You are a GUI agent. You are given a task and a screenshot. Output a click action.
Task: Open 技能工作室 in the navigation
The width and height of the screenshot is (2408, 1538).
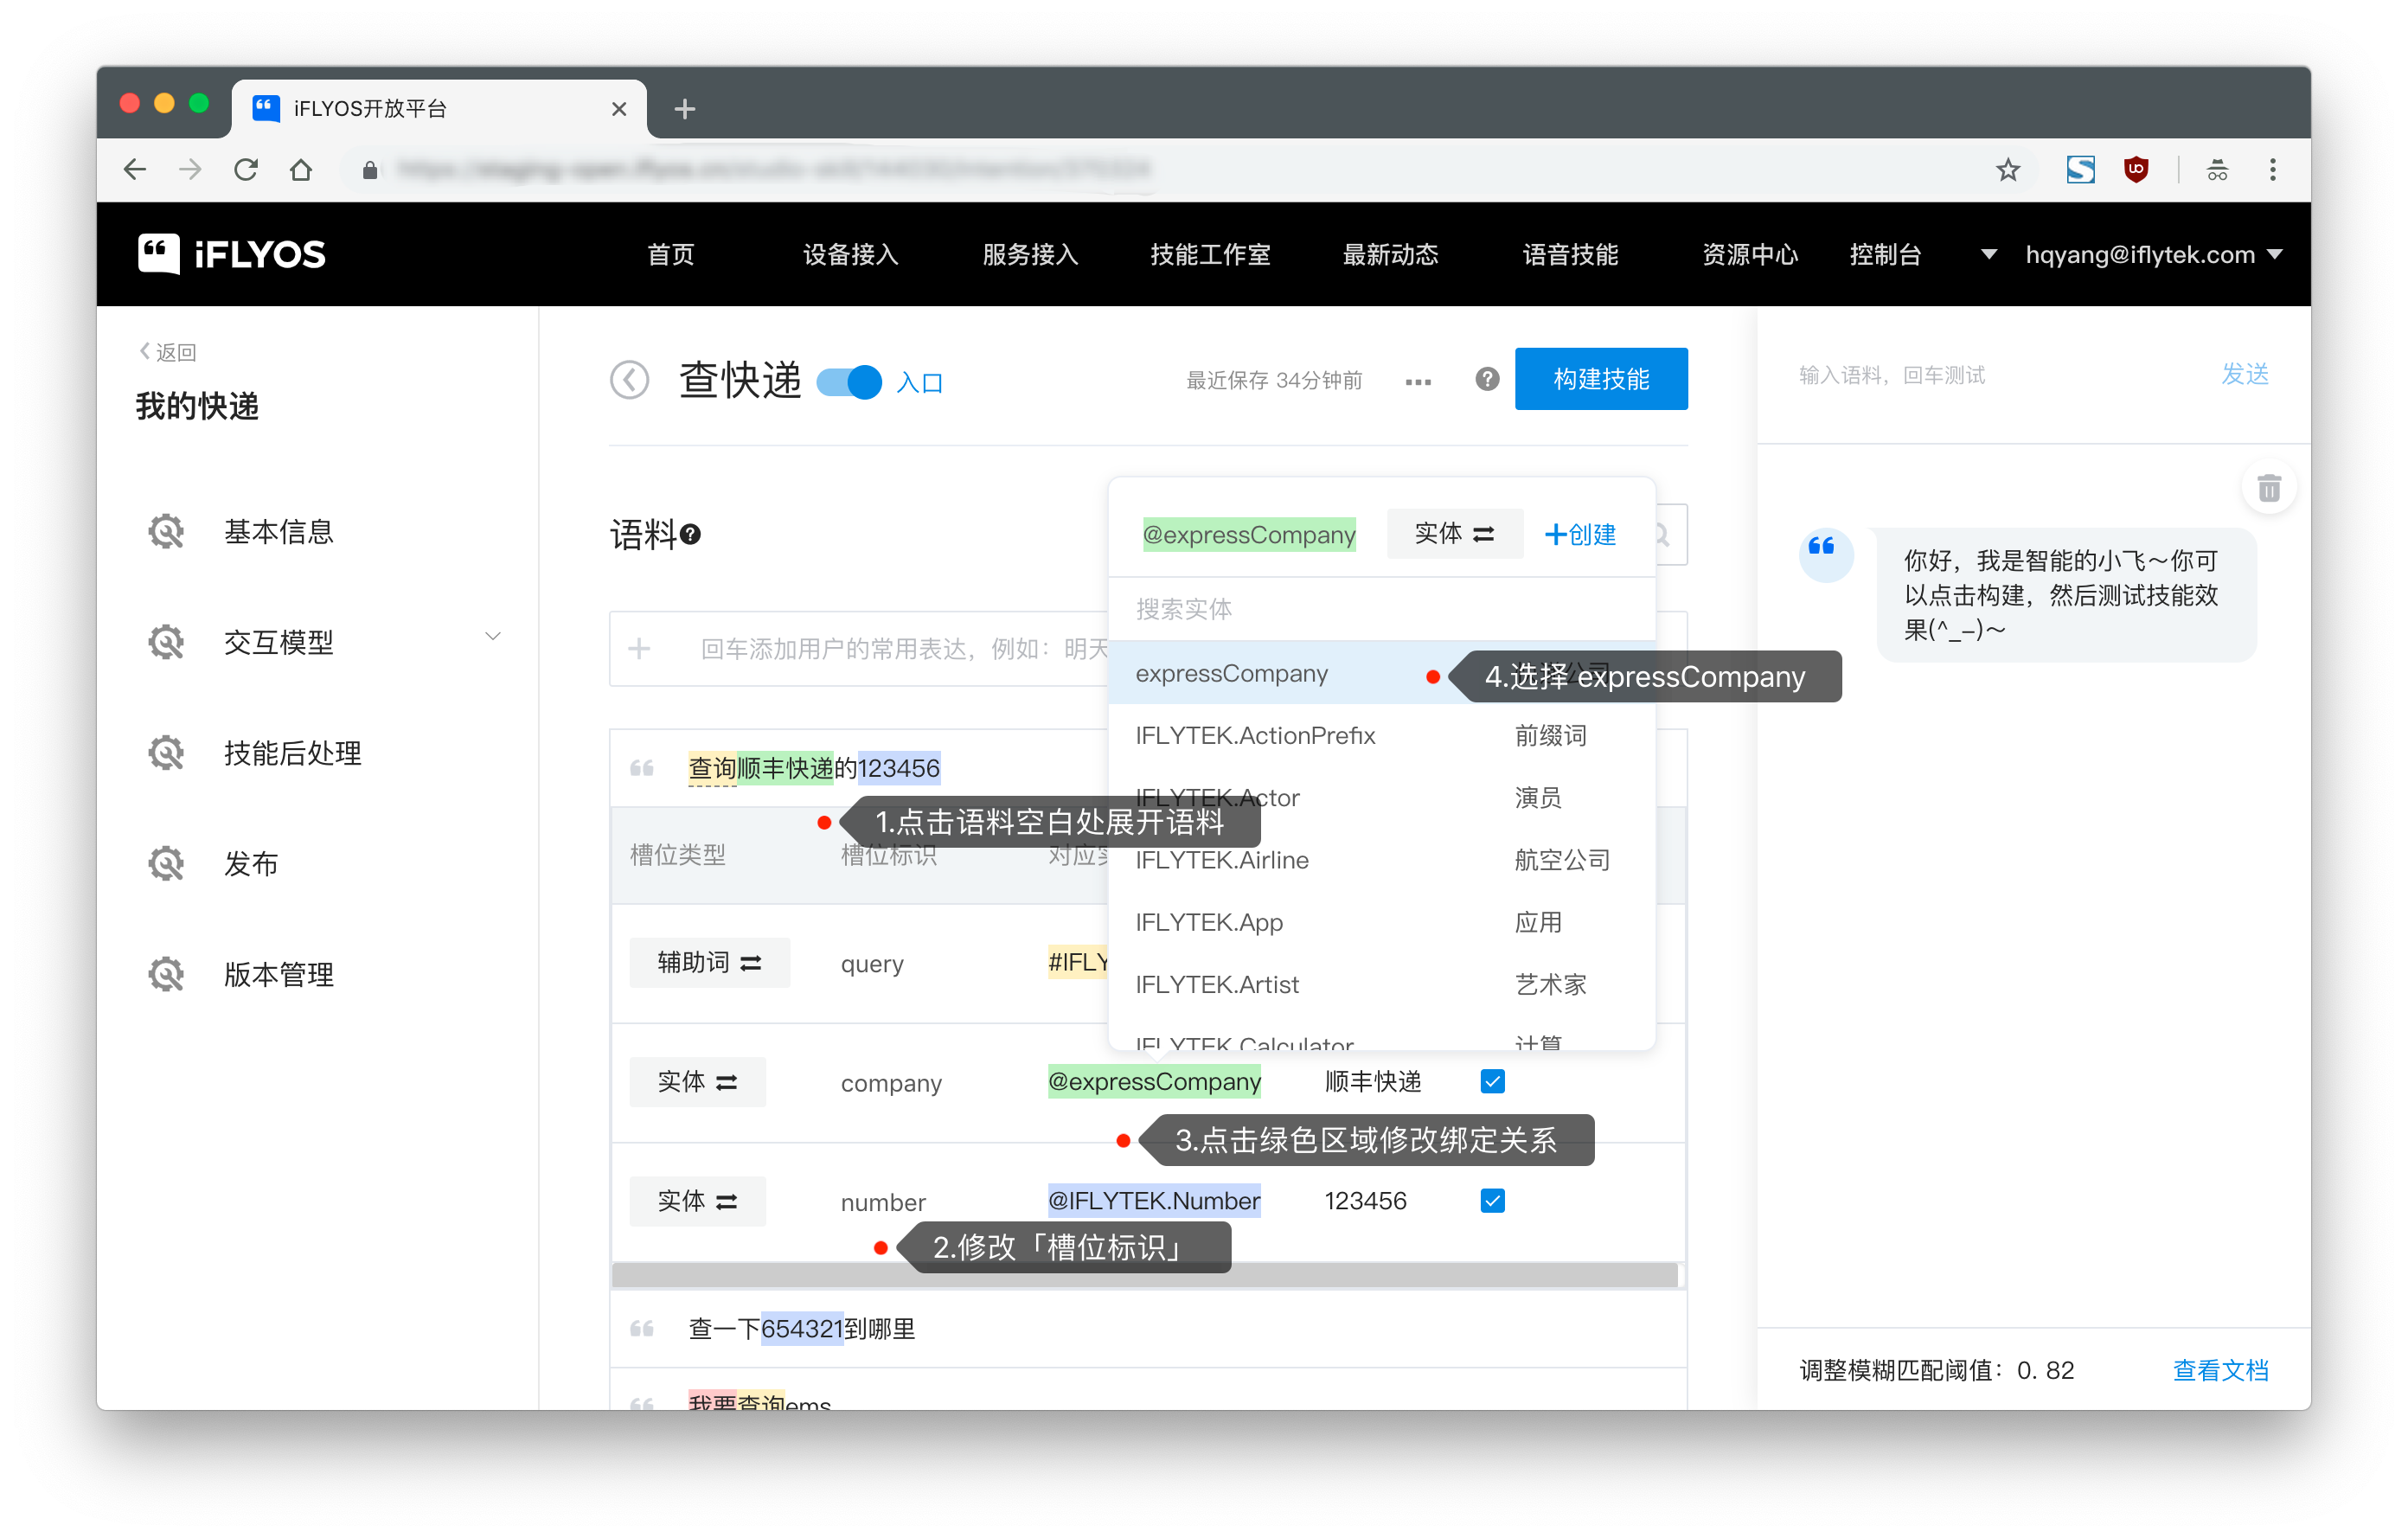[x=1211, y=254]
